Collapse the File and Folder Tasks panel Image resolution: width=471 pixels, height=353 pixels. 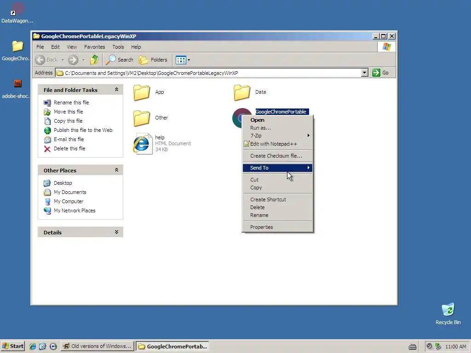point(116,90)
